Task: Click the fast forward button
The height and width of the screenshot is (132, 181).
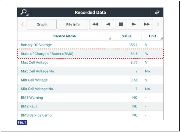Action: pyautogui.click(x=147, y=24)
